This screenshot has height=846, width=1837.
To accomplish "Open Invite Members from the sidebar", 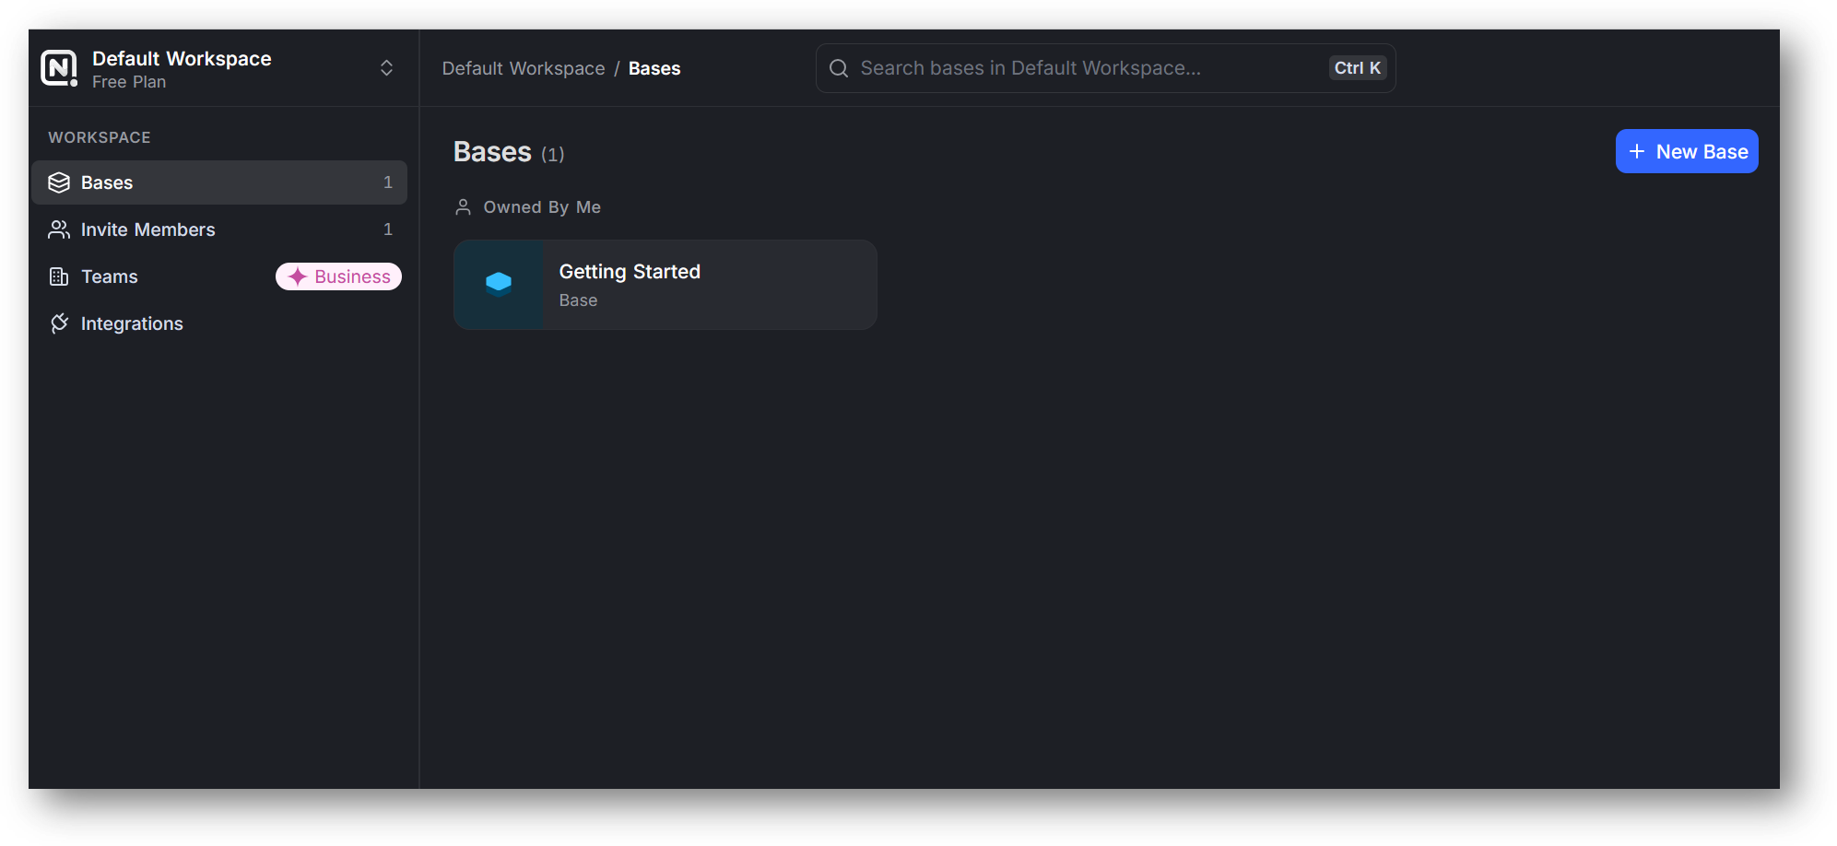I will (x=219, y=229).
